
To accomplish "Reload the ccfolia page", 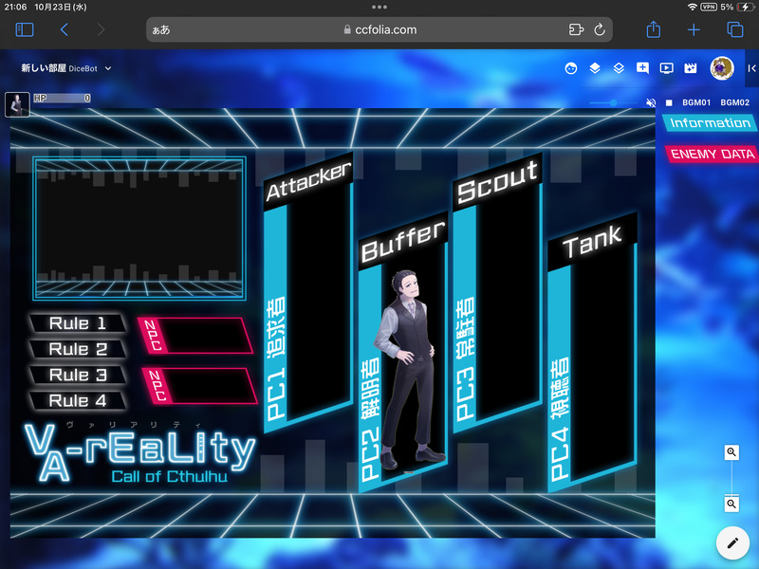I will click(600, 29).
